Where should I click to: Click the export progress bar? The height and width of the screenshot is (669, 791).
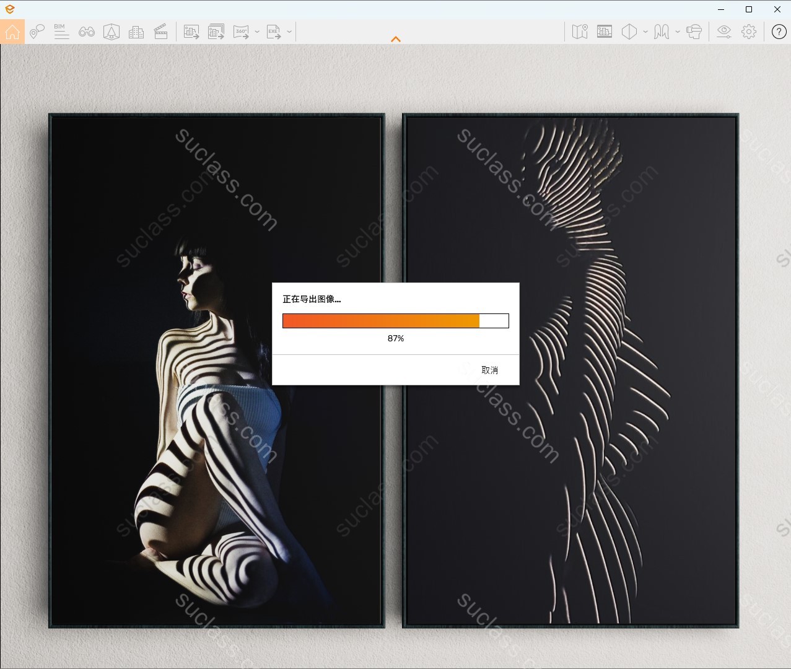click(396, 320)
